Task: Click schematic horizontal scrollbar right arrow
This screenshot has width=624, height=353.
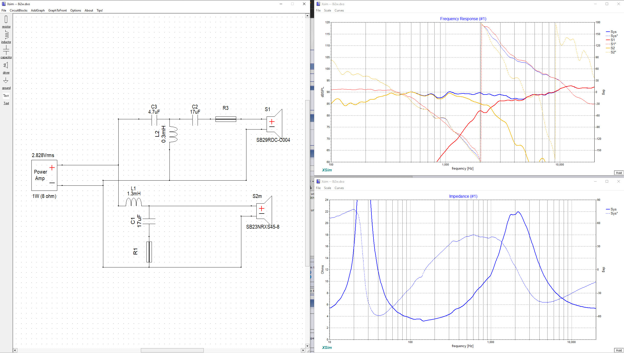Action: click(x=303, y=350)
